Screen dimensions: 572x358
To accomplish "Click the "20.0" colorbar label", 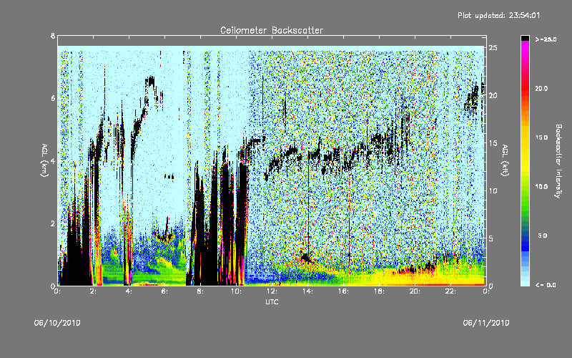I will click(x=541, y=89).
